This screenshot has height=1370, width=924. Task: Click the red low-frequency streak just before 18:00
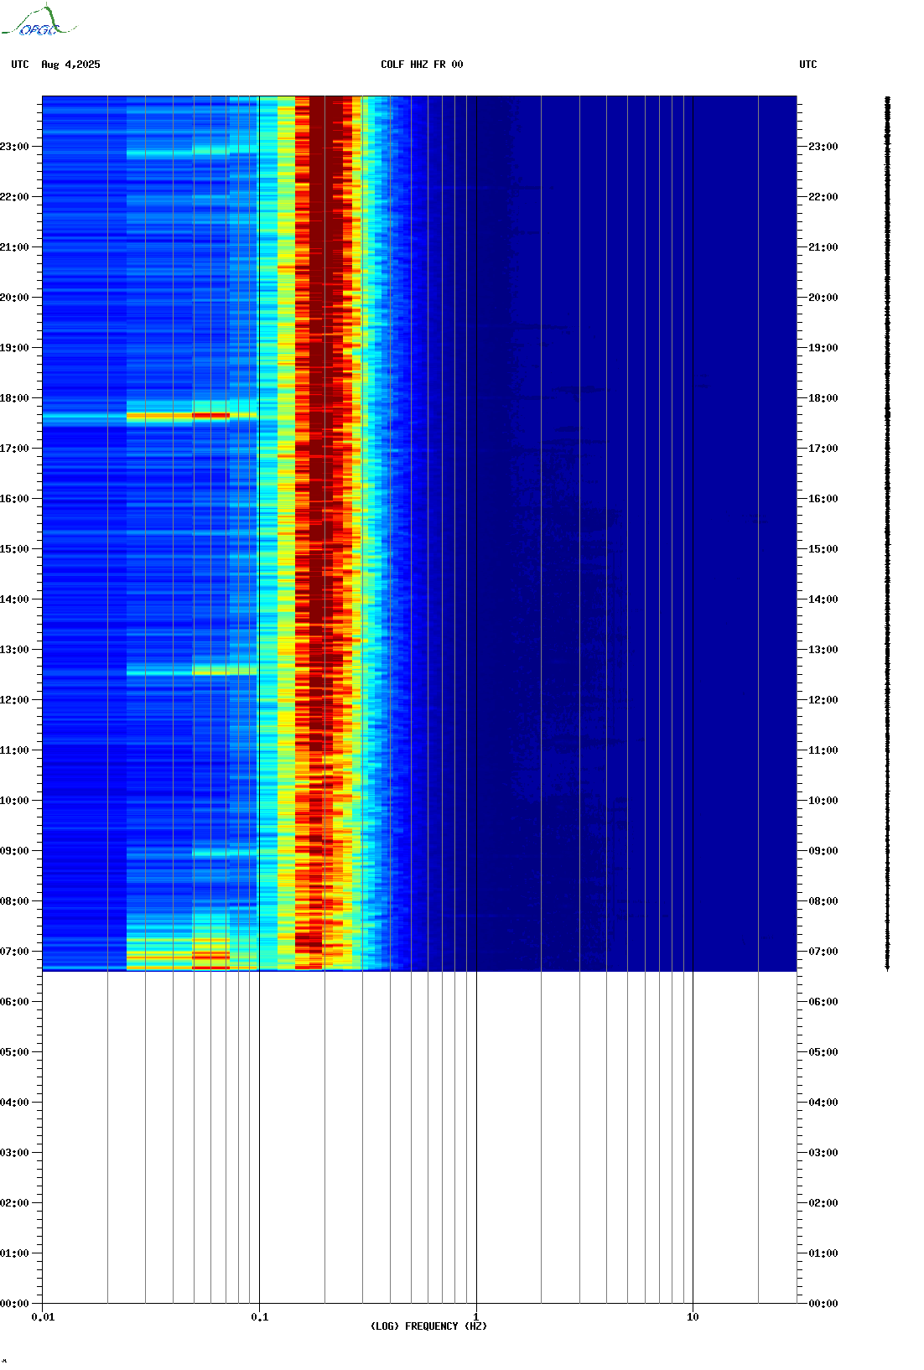[210, 415]
